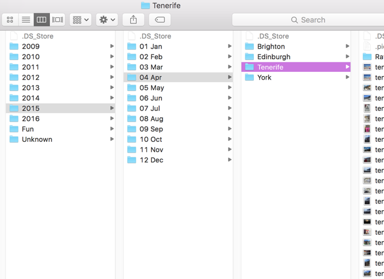Open the 2016 folder
The image size is (384, 279).
click(61, 119)
